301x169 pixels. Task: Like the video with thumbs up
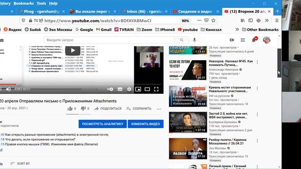(x=70, y=108)
